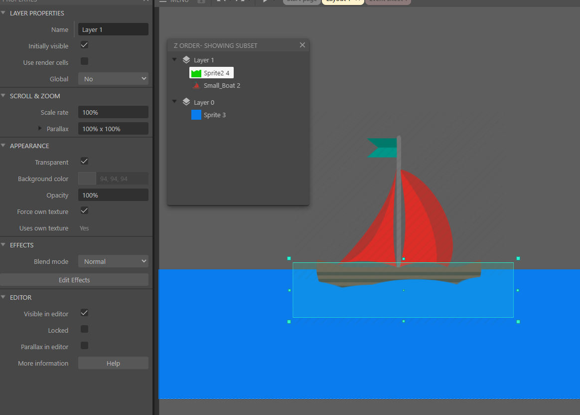
Task: Open the Blend mode dropdown
Action: click(x=113, y=261)
